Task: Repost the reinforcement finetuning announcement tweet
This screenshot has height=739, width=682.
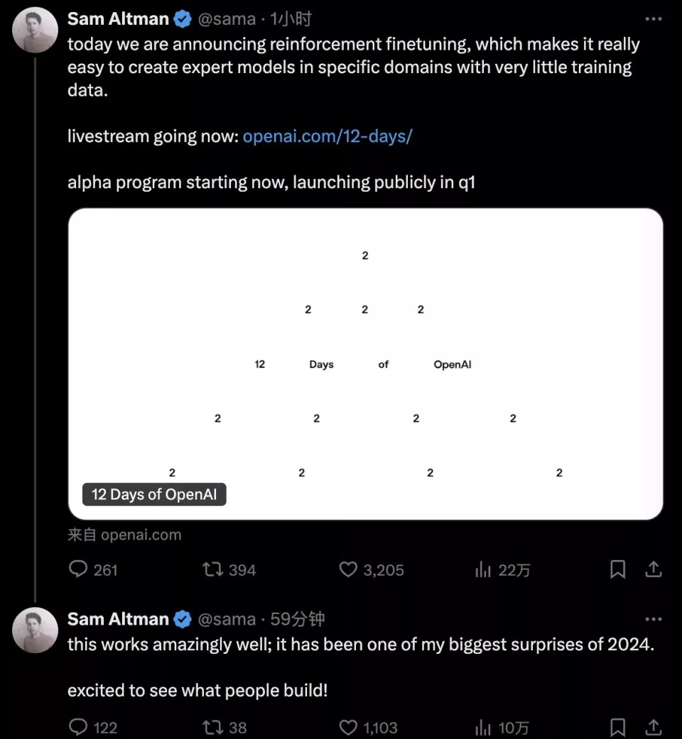Action: (212, 569)
